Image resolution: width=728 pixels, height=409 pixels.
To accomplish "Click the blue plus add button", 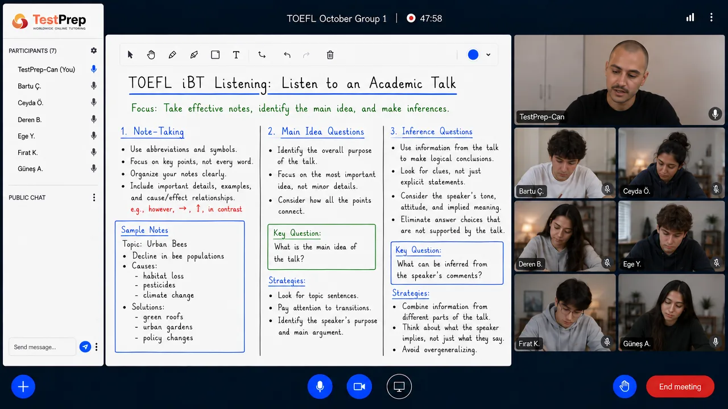I will point(23,387).
